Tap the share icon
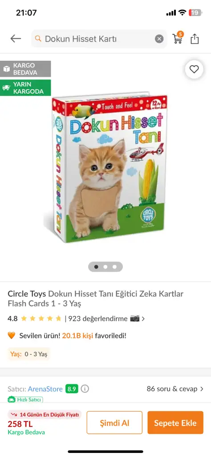 [x=195, y=38]
